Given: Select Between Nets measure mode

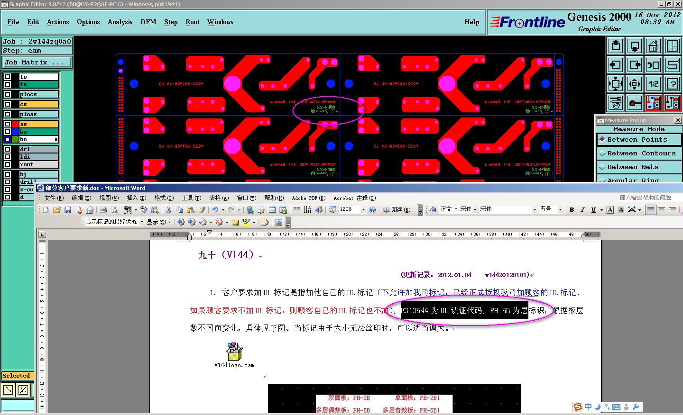Looking at the screenshot, I should 639,167.
